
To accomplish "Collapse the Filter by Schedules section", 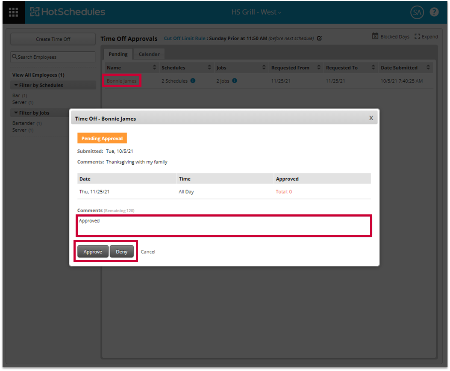I will pos(16,85).
